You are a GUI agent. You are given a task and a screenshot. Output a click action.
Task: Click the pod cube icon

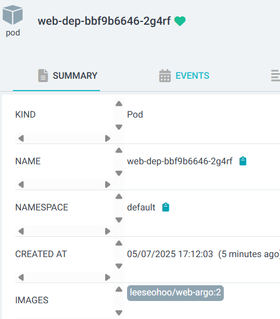tap(12, 15)
